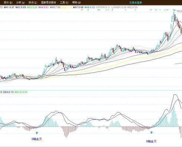Viewport: 182px width, 147px height.
Task: Open the 帮助 menu
Action: coord(77,3)
